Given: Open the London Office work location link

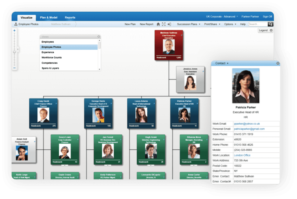Looking at the screenshot, I should pos(242,155).
